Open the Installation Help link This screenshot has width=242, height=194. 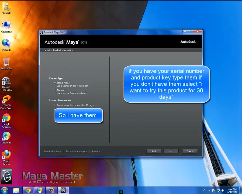53,152
